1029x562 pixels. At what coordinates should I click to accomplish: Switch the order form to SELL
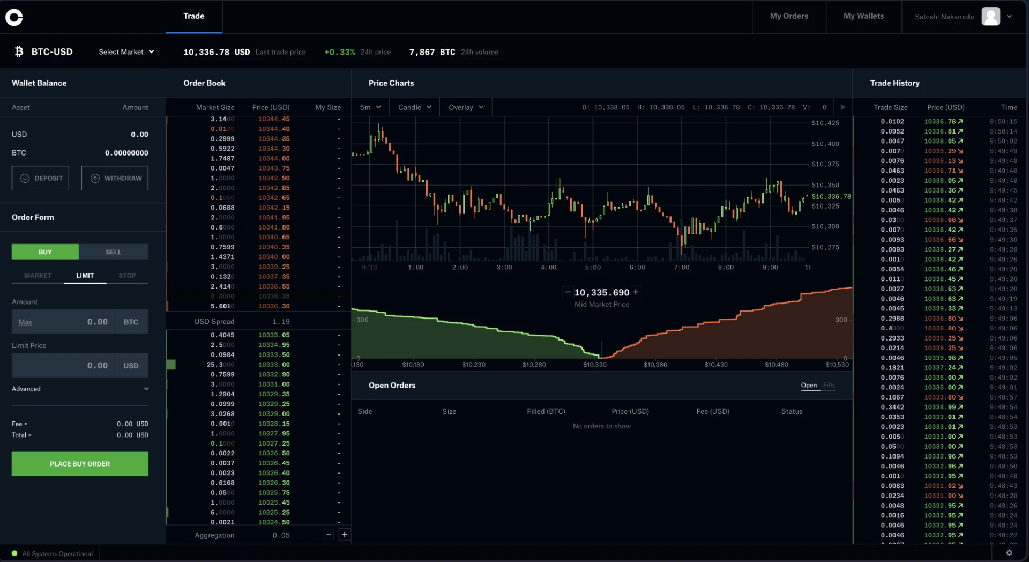click(113, 252)
